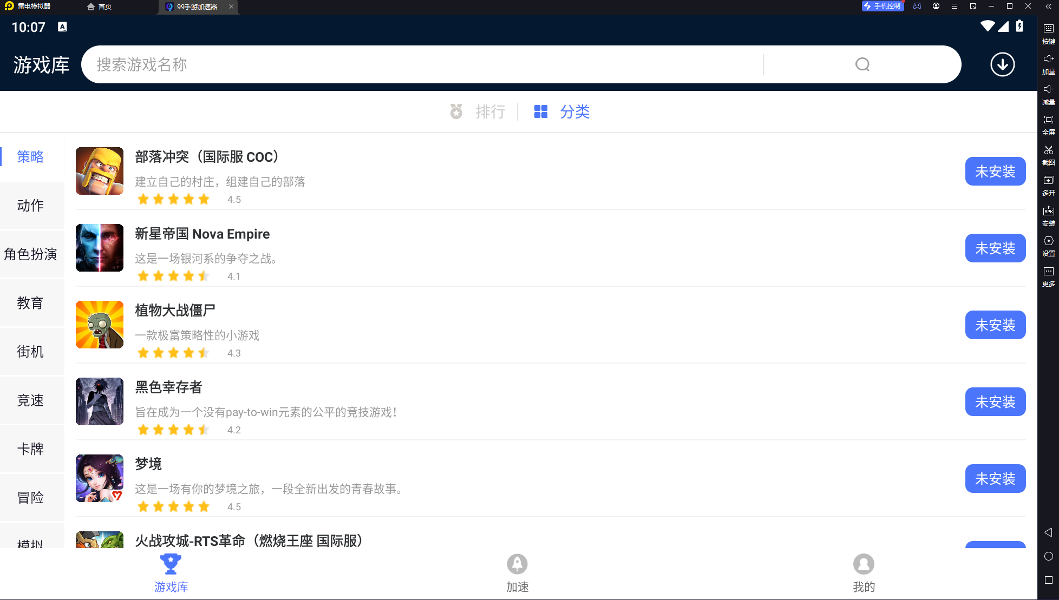Decrease volume with 减量 icon
The height and width of the screenshot is (600, 1059).
pos(1049,94)
